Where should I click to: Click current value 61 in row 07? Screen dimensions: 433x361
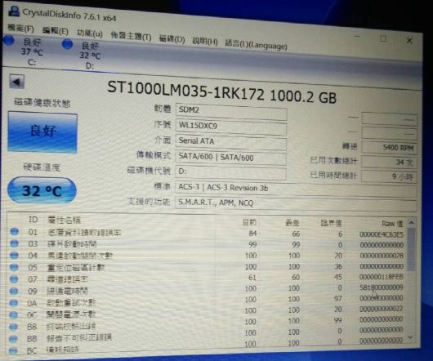(252, 277)
